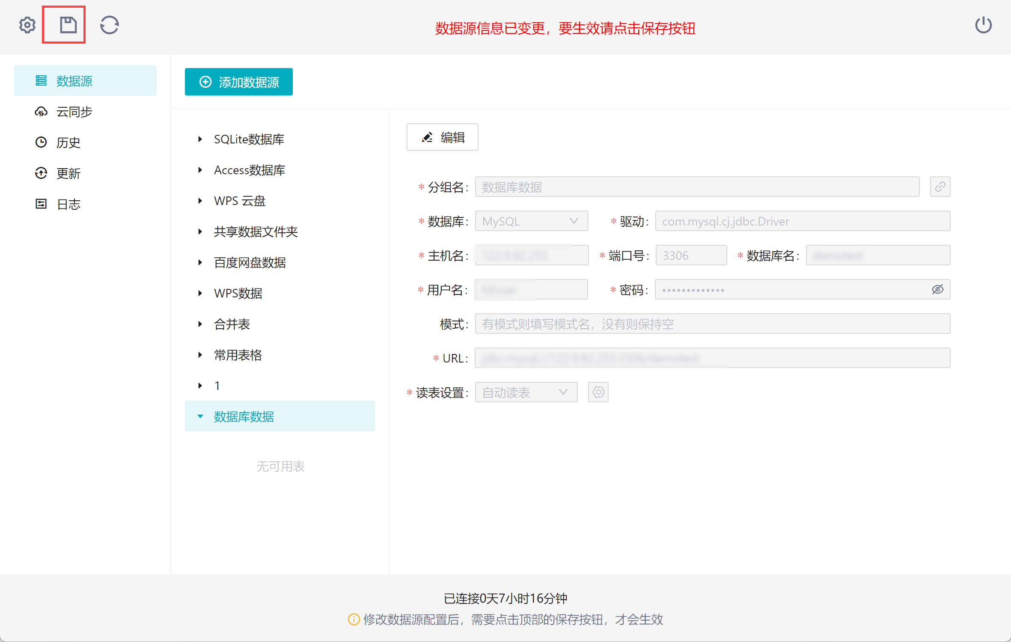Open the 数据源 sidebar section
Viewport: 1011px width, 642px height.
[85, 80]
